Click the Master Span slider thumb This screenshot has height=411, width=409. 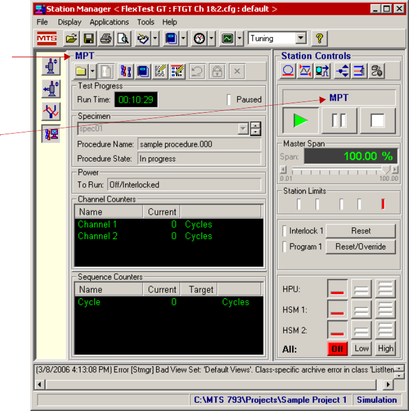(386, 170)
